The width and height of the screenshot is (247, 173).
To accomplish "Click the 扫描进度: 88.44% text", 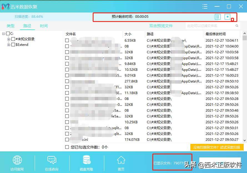I will tap(29, 17).
